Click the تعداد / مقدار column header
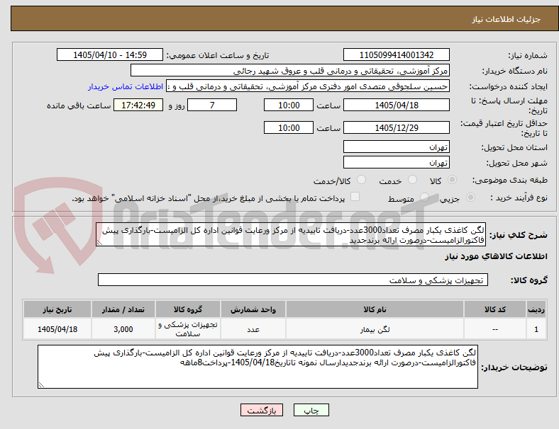The height and width of the screenshot is (429, 559). point(123,309)
